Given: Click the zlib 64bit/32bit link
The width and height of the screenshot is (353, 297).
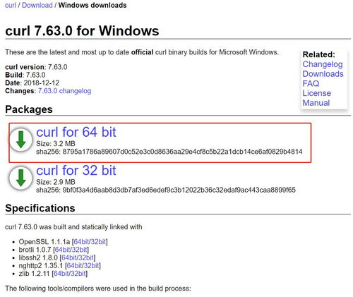Looking at the screenshot, I should [x=69, y=274].
